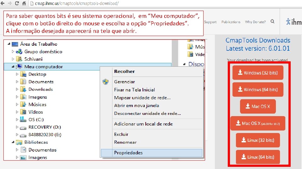Screen dimensions: 302x169
Task: Click the Downloads folder icon
Action: pos(23,89)
